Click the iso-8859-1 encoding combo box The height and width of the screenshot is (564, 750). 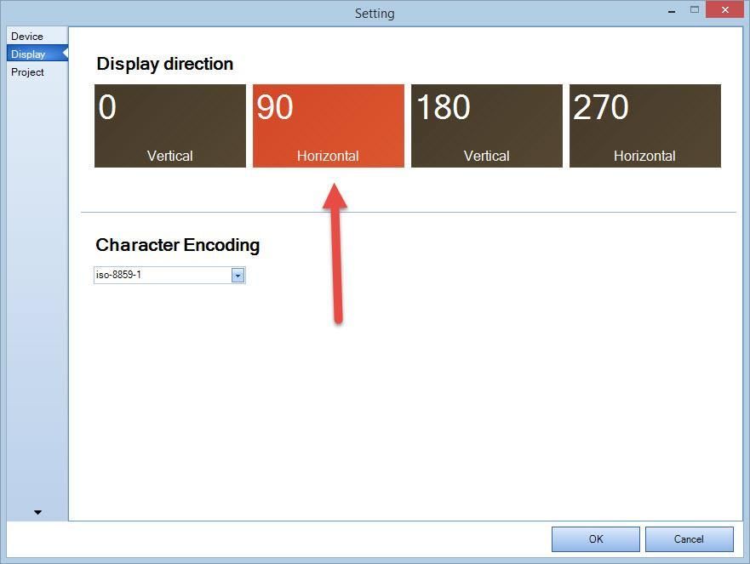[x=162, y=275]
